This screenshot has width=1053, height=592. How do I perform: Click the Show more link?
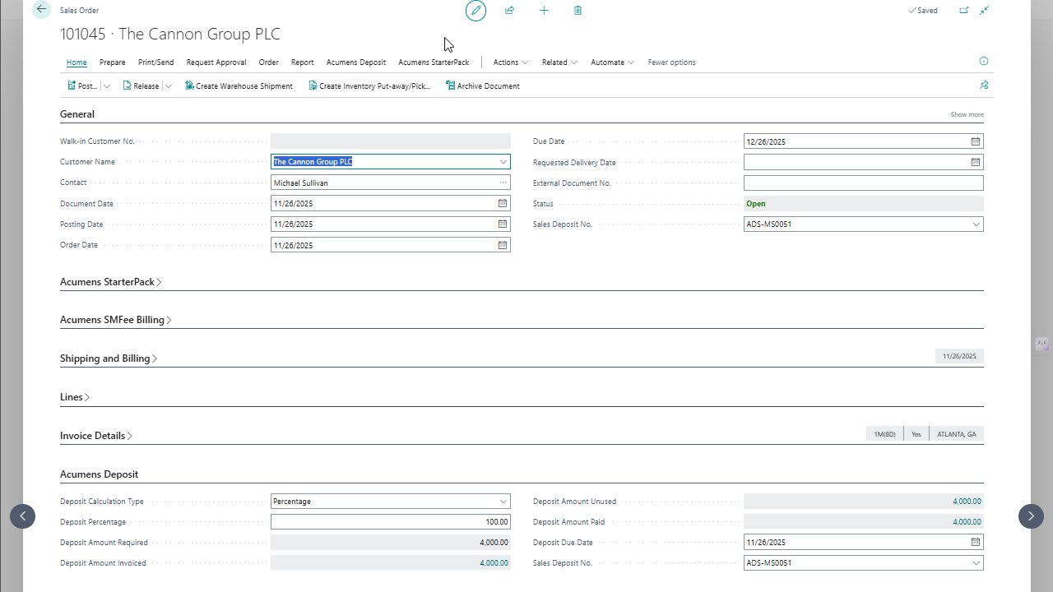click(967, 115)
